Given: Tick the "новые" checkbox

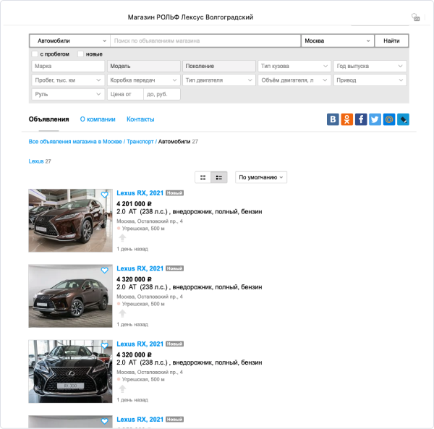Looking at the screenshot, I should click(x=81, y=54).
